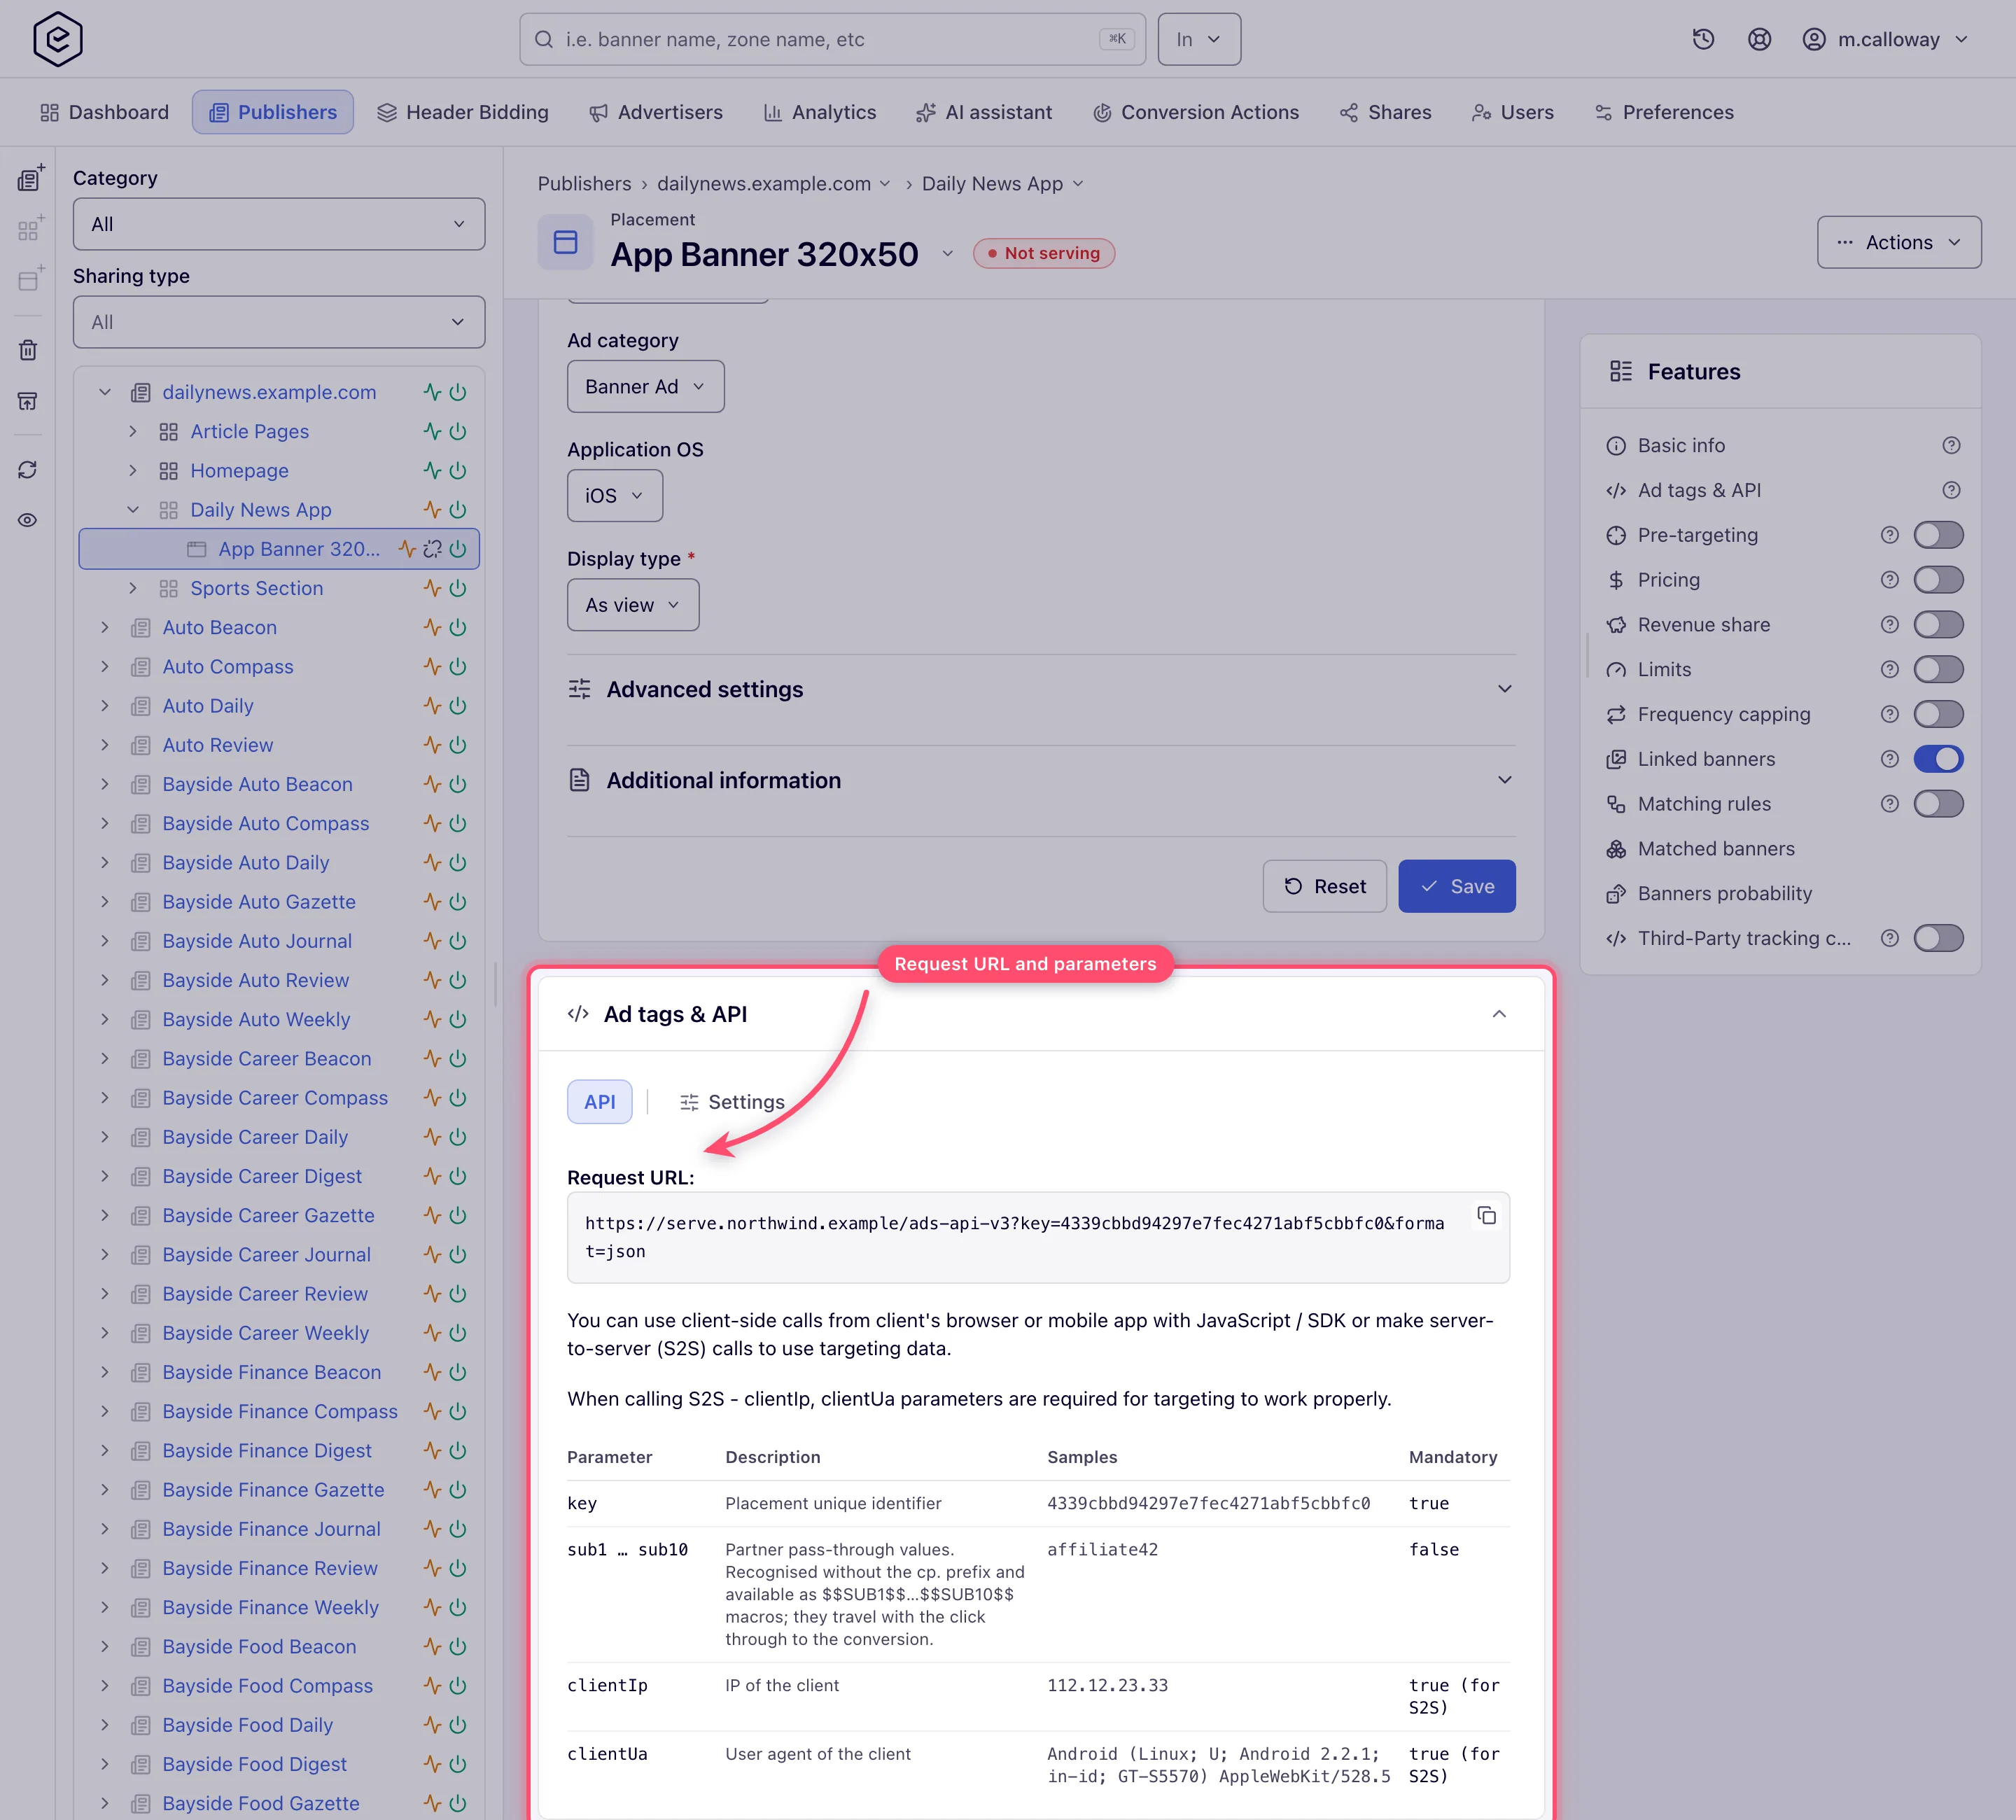The height and width of the screenshot is (1820, 2016).
Task: Click activity icon for Homepage row
Action: (x=432, y=470)
